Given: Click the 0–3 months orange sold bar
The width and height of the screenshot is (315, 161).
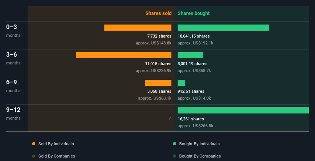Looking at the screenshot, I should (x=138, y=28).
